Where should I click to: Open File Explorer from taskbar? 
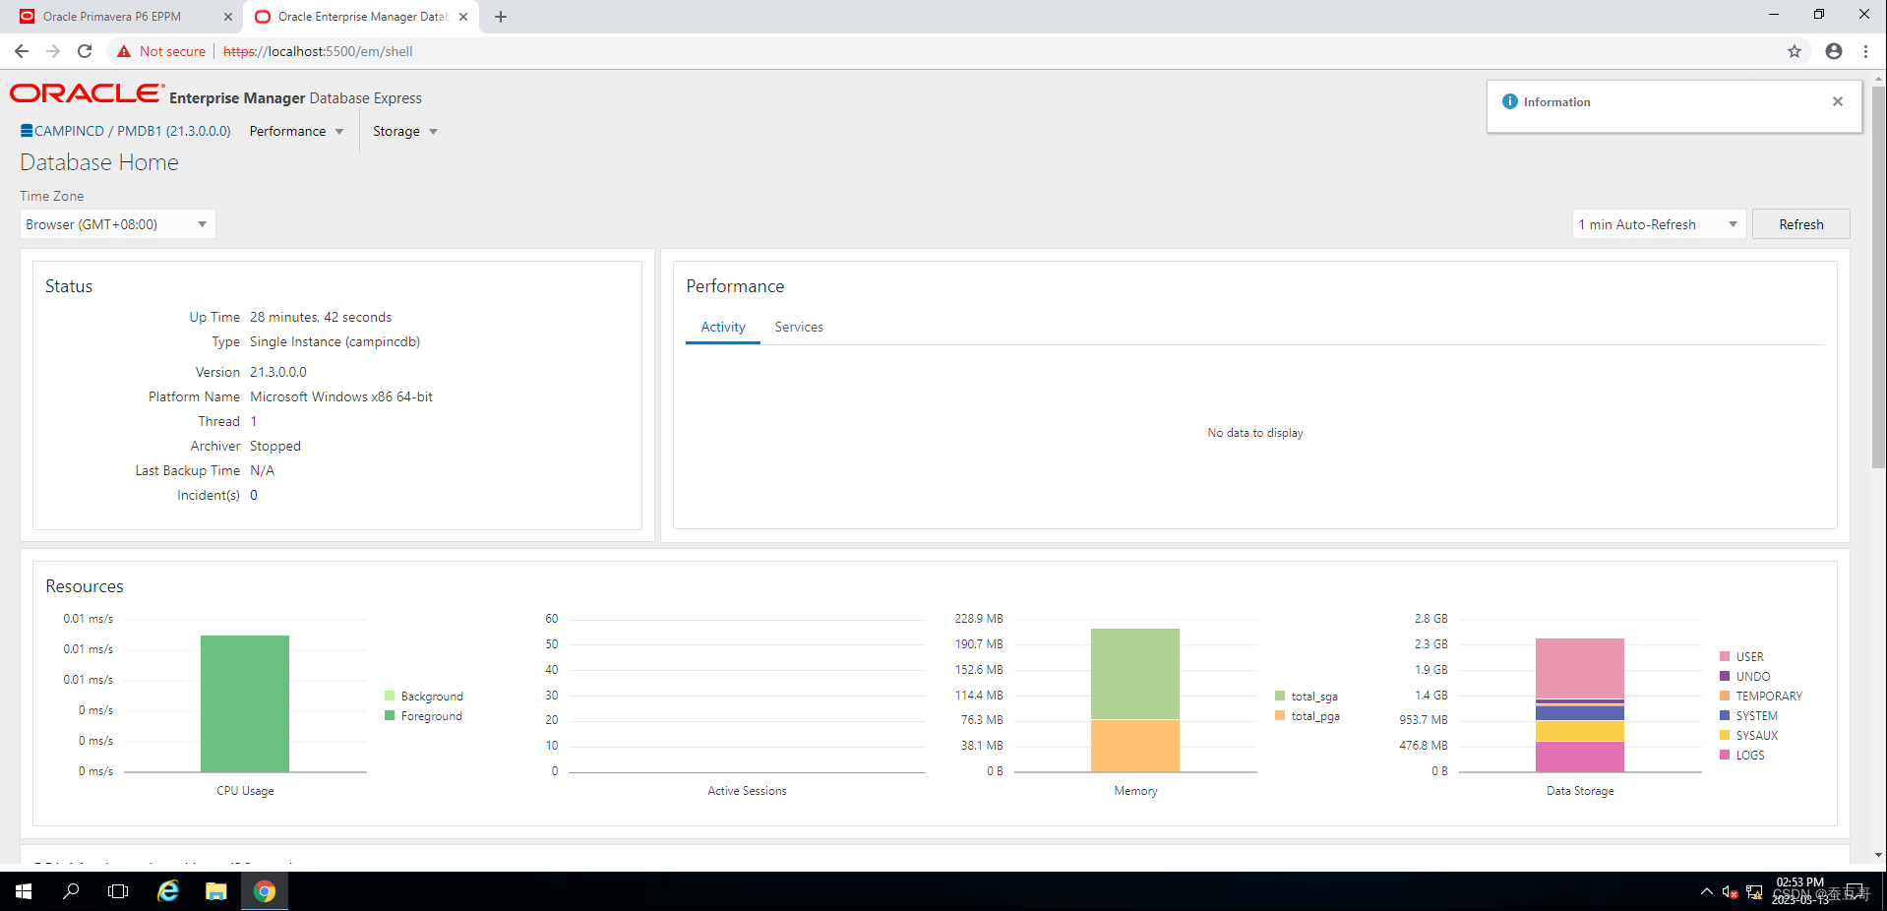click(x=216, y=891)
